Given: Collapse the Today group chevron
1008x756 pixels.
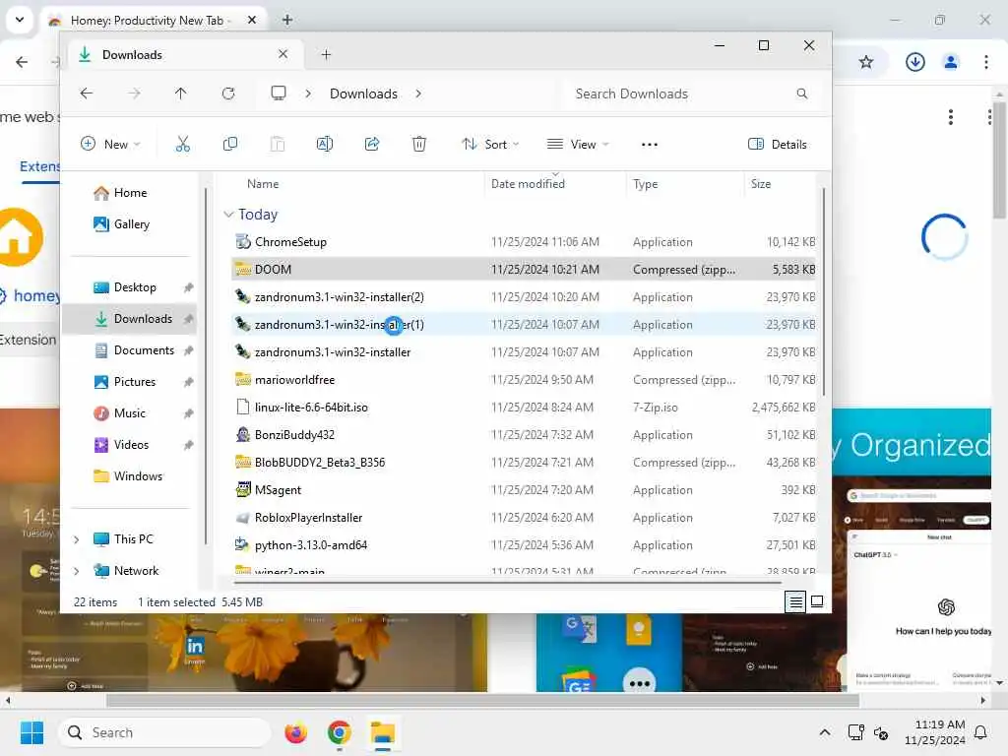Looking at the screenshot, I should (228, 214).
